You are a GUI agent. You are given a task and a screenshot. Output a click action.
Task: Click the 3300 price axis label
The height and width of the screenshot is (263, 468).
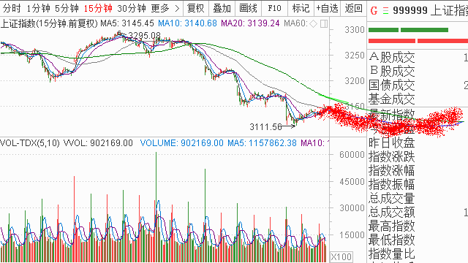point(355,30)
